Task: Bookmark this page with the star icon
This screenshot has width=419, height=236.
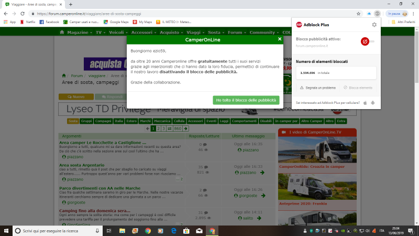Action: [358, 13]
